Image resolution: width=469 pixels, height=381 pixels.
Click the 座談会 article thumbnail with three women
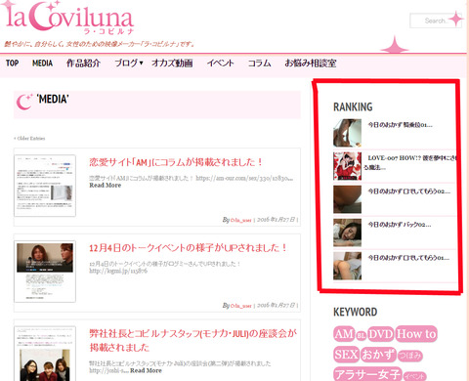click(x=45, y=354)
